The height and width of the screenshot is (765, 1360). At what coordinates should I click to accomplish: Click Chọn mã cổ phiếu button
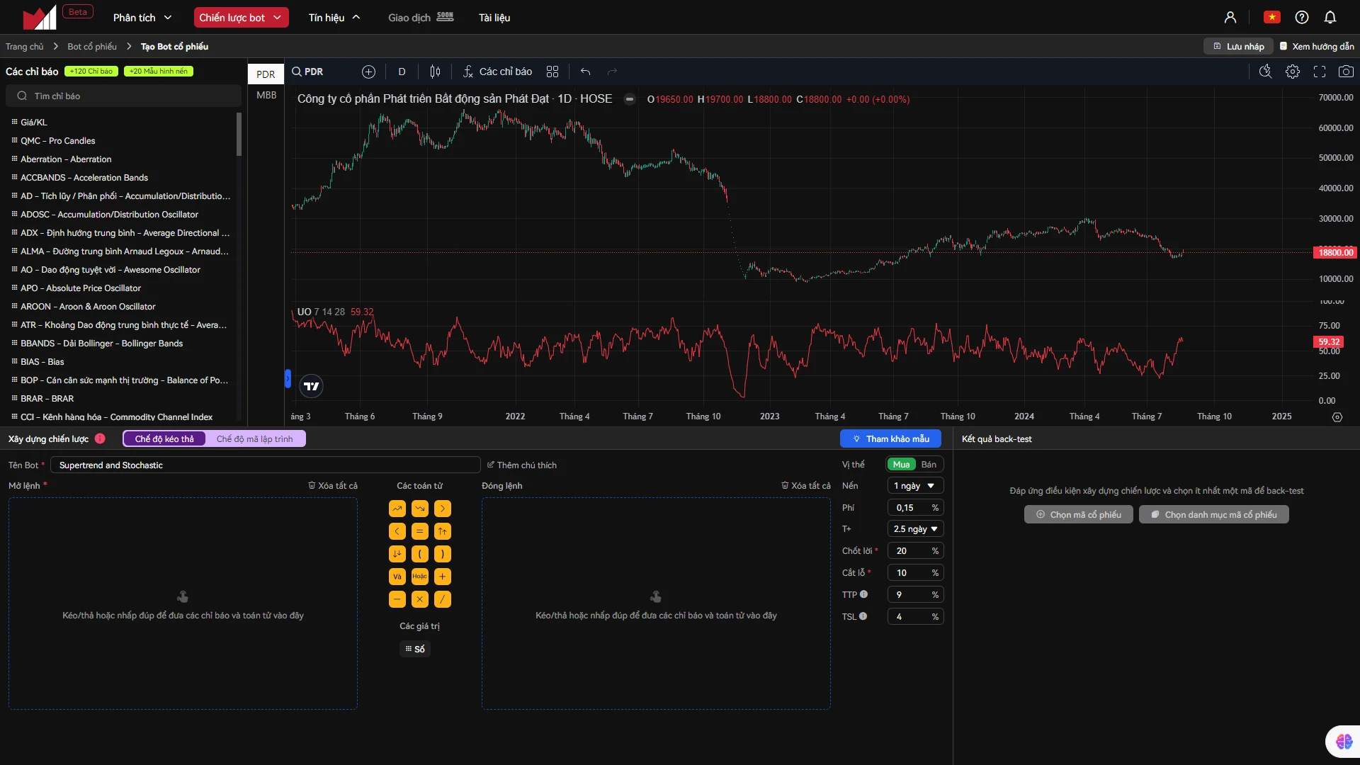[x=1078, y=515]
